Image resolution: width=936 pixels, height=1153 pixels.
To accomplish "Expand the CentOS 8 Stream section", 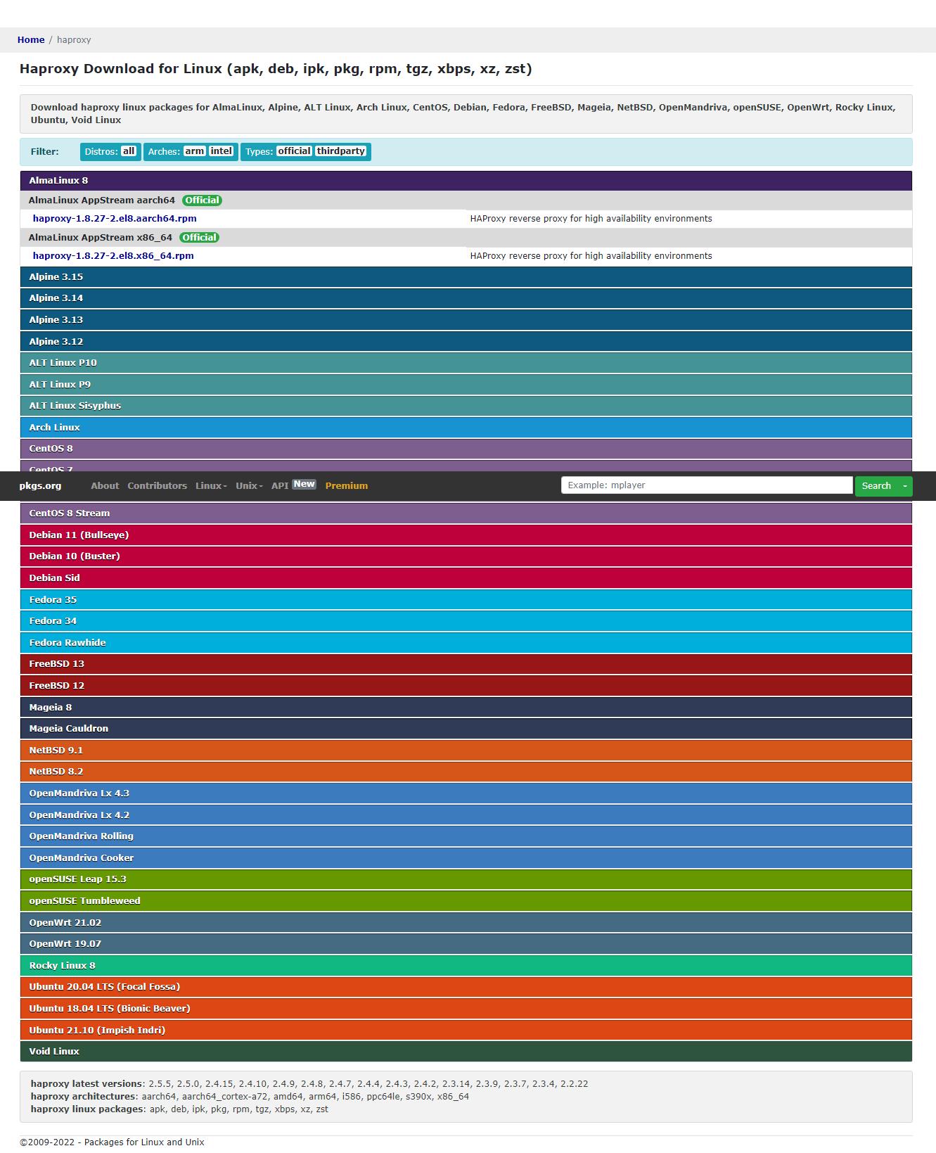I will click(x=466, y=514).
